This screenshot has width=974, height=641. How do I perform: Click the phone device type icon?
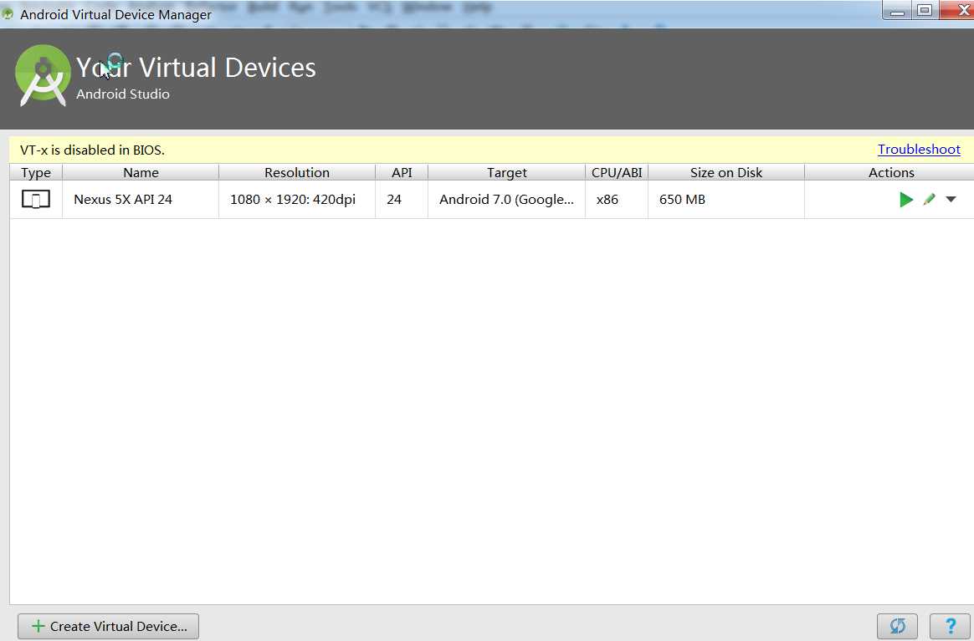click(x=36, y=199)
